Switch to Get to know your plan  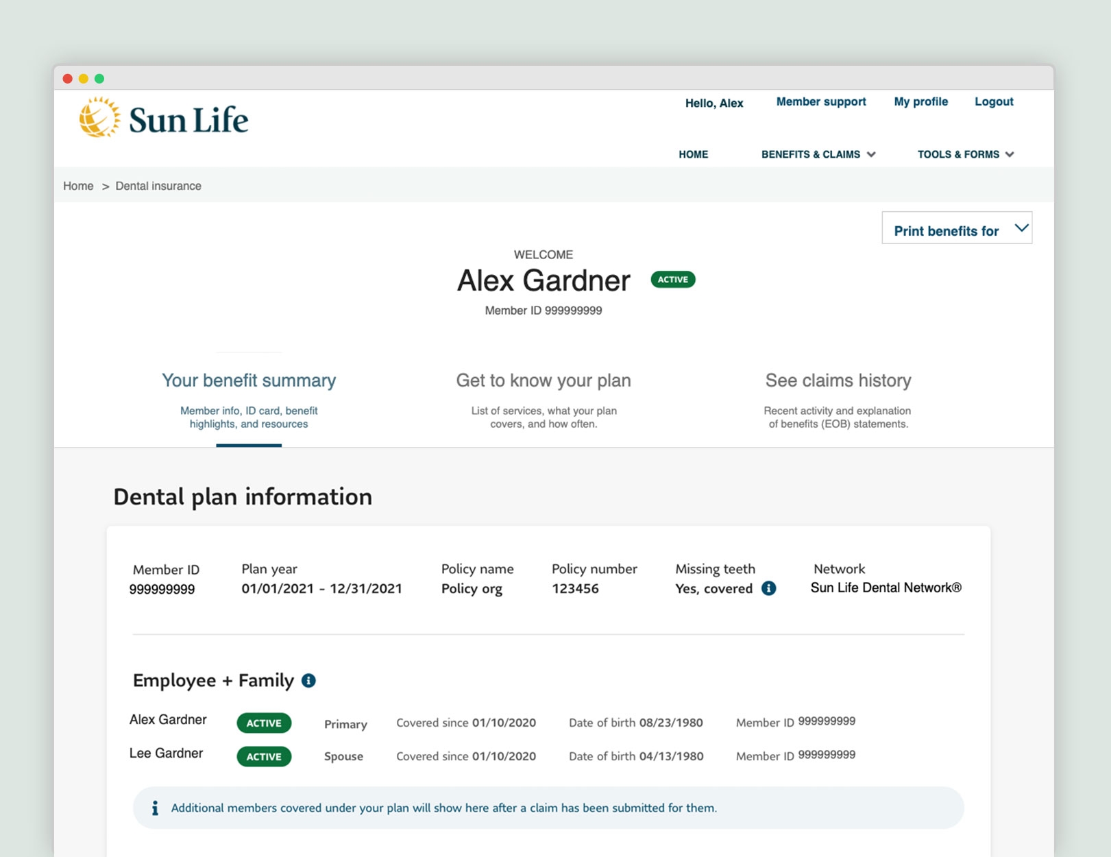pyautogui.click(x=543, y=381)
